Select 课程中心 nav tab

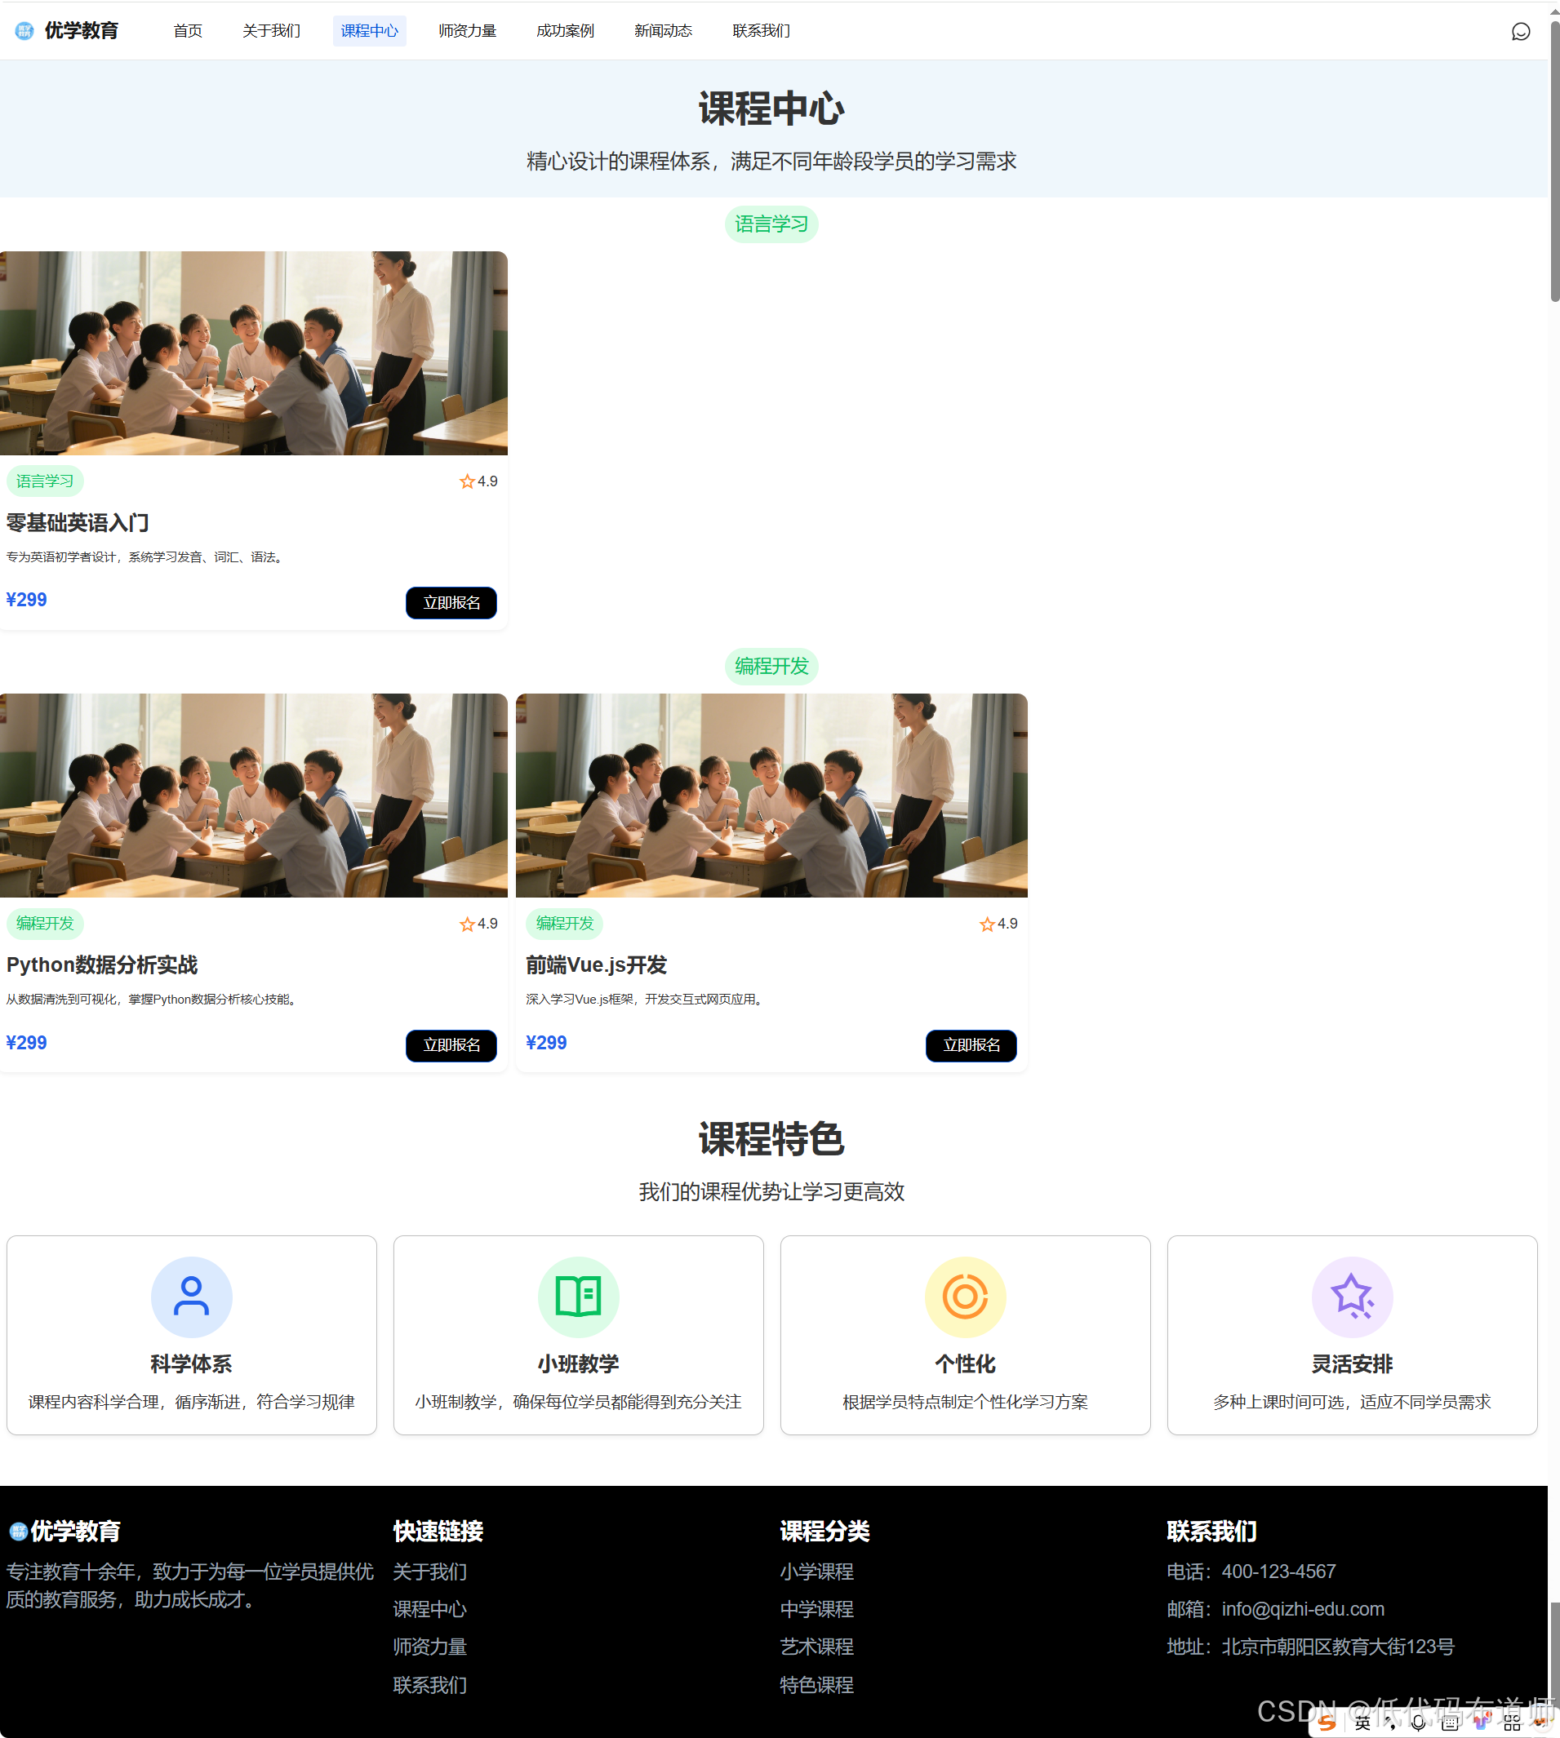[370, 31]
